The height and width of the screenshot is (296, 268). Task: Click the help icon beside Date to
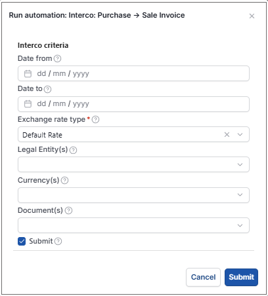47,89
